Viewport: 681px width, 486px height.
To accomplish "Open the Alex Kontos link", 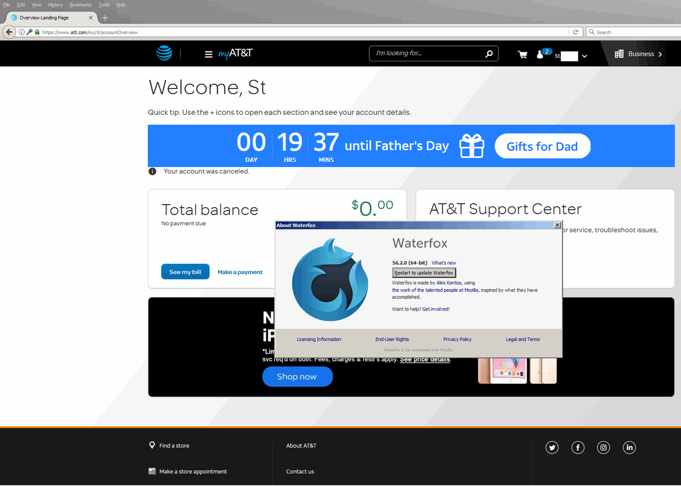I will tap(449, 283).
